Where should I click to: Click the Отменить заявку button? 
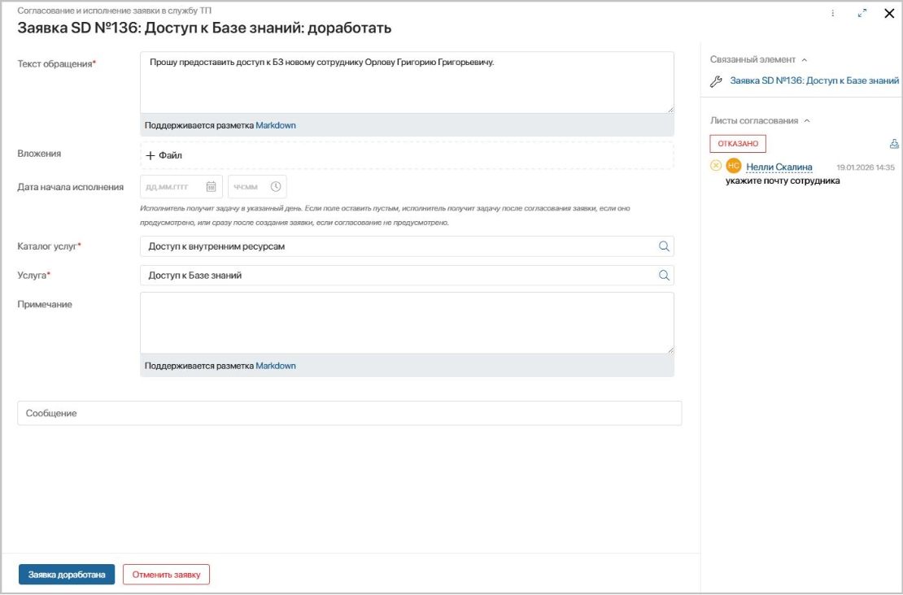click(x=167, y=575)
